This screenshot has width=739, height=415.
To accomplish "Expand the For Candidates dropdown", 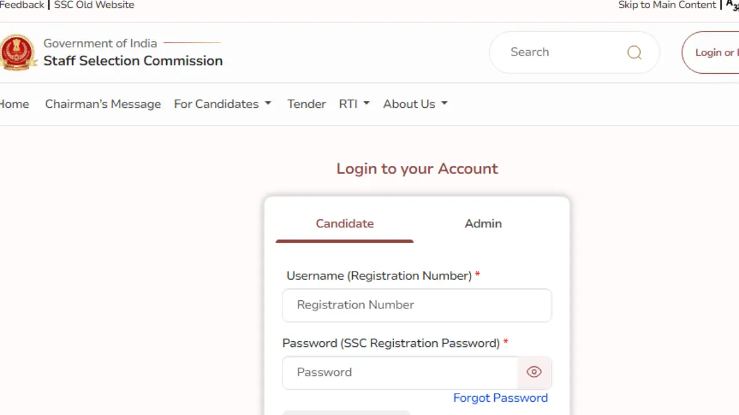I will (222, 104).
